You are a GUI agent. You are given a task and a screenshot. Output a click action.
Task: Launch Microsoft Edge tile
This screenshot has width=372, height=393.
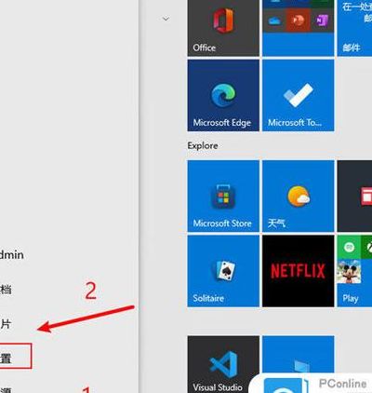223,95
